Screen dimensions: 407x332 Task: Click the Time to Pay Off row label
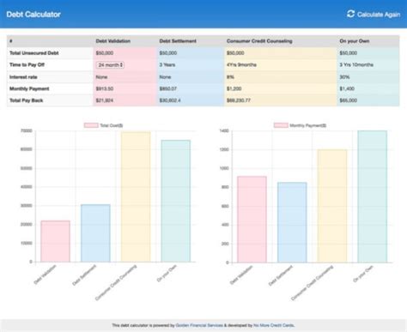[x=27, y=64]
